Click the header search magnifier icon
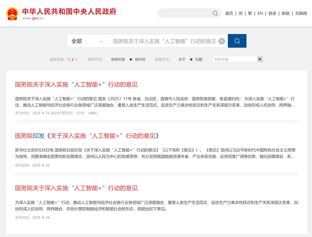 pyautogui.click(x=215, y=13)
